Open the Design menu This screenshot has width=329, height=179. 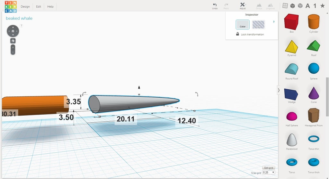click(x=25, y=7)
